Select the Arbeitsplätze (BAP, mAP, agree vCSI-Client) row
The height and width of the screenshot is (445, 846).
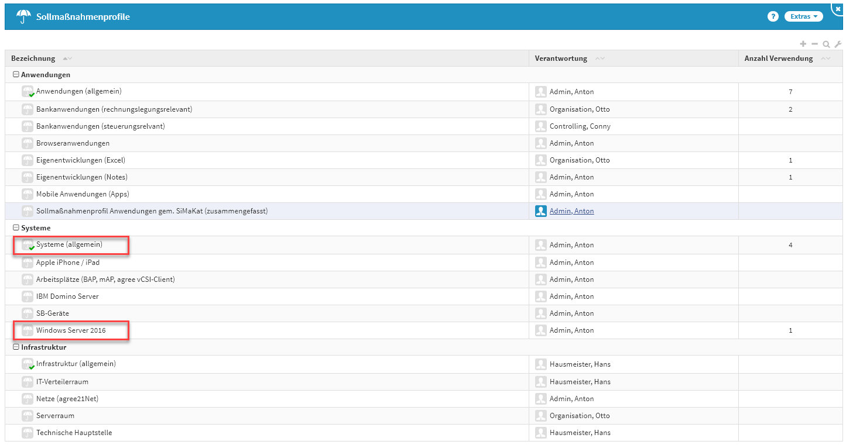(424, 280)
